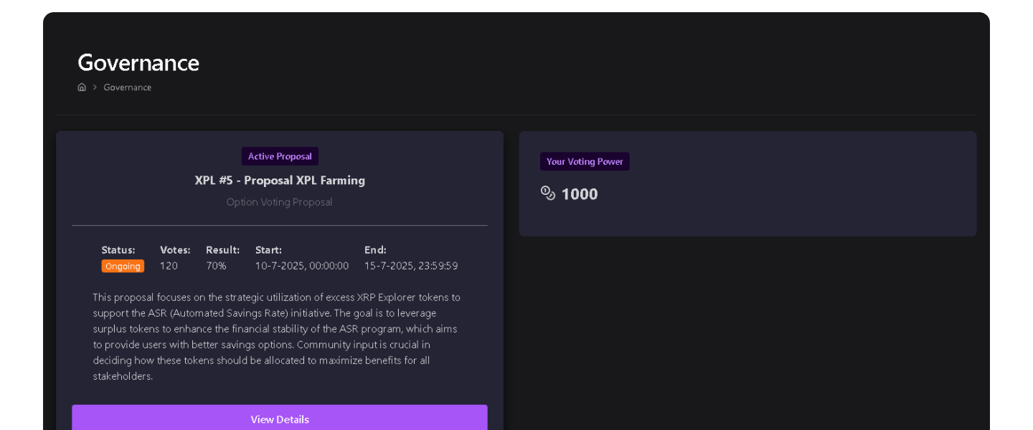1033x430 pixels.
Task: Open the Governance breadcrumb link
Action: point(127,87)
